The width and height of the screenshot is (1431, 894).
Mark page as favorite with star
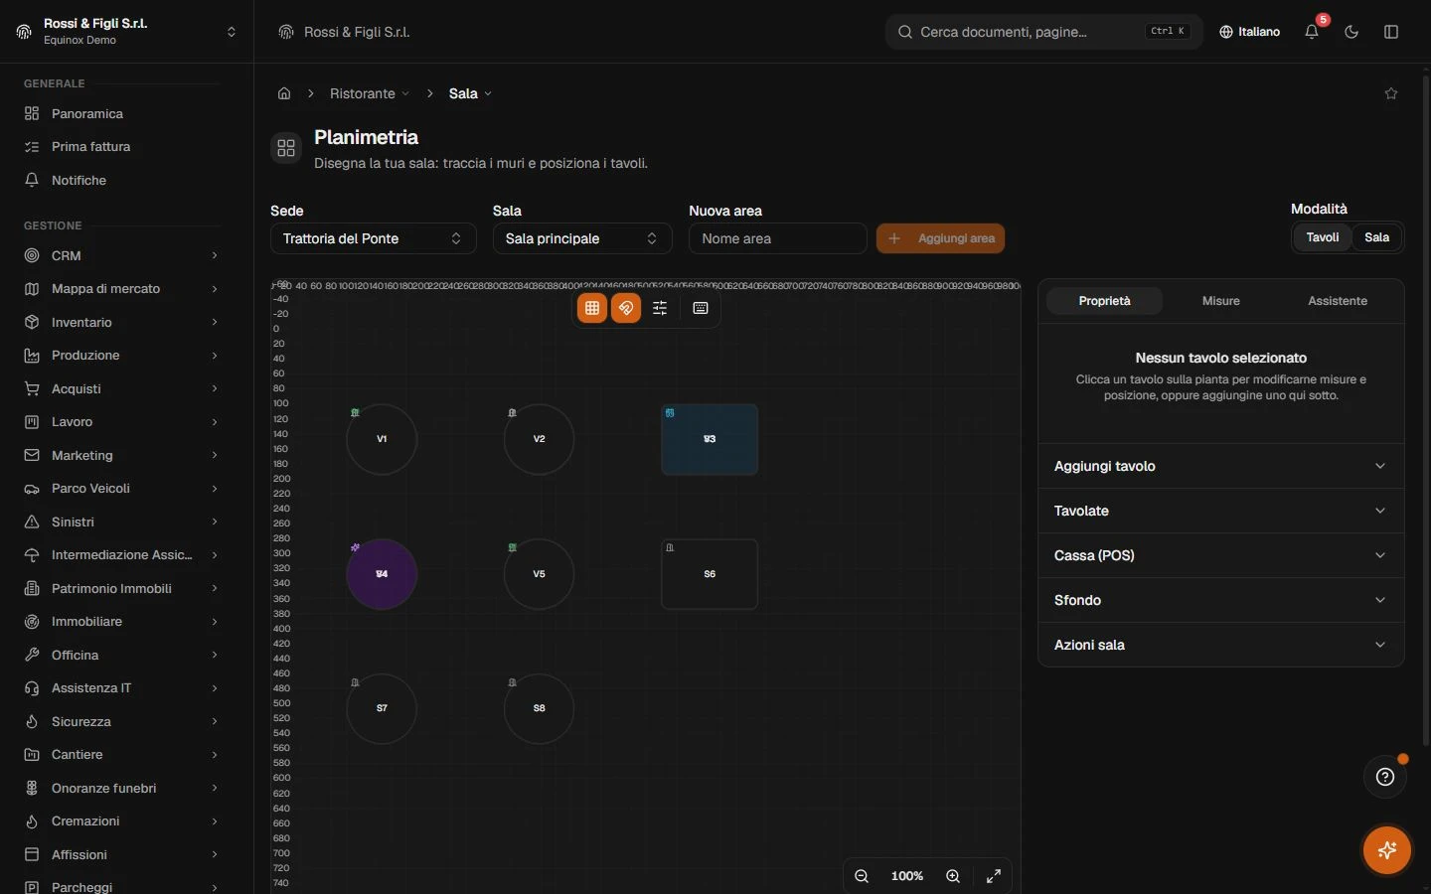[x=1391, y=93]
